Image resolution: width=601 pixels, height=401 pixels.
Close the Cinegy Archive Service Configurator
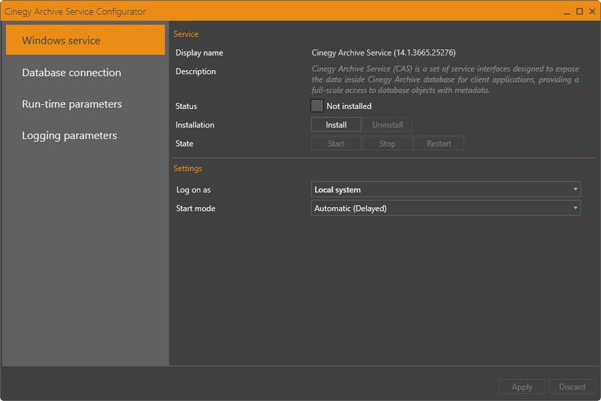tap(592, 11)
